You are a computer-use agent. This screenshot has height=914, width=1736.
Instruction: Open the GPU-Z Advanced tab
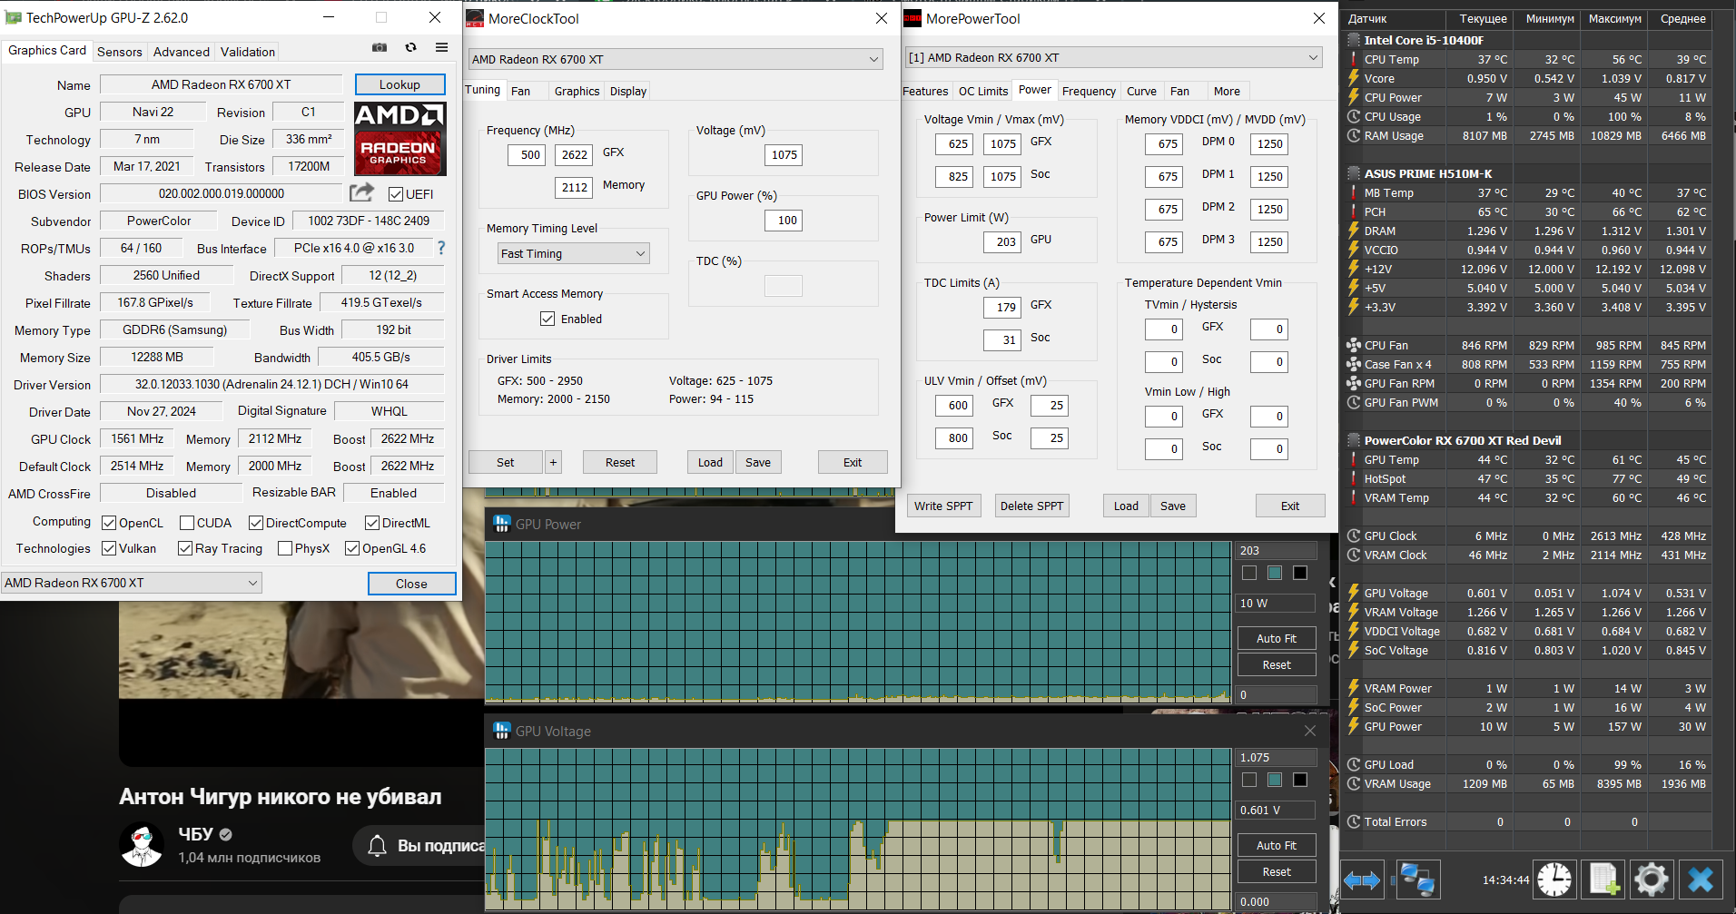182,52
